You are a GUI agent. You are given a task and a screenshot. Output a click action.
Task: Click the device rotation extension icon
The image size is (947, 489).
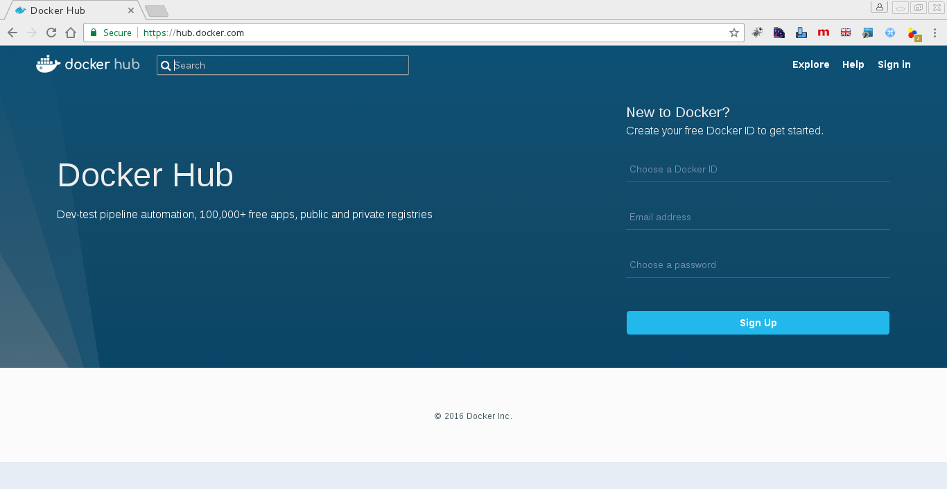[x=801, y=32]
